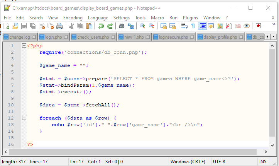
Task: Collapse the foreach fold marker on line 12
Action: coord(24,118)
